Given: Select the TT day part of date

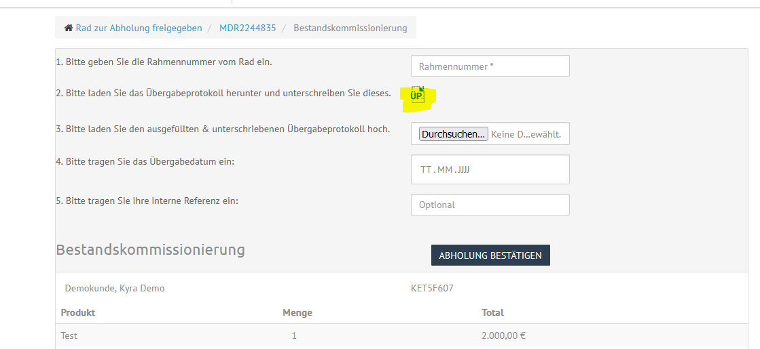Looking at the screenshot, I should (x=426, y=169).
